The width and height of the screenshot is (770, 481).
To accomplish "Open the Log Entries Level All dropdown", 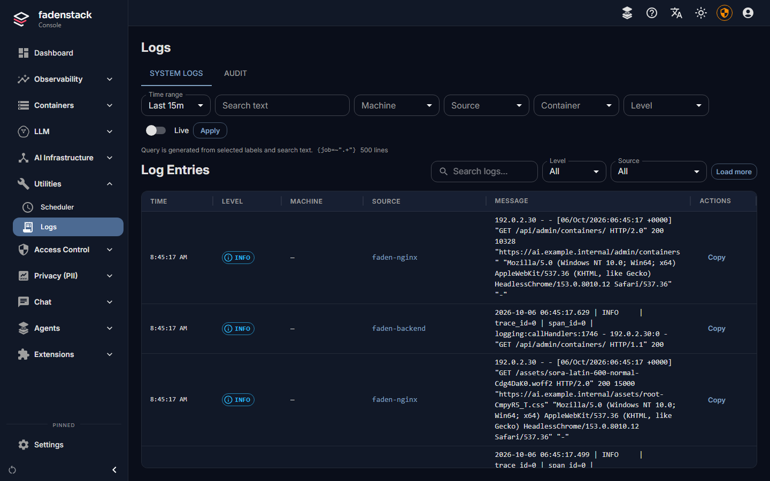I will click(574, 172).
